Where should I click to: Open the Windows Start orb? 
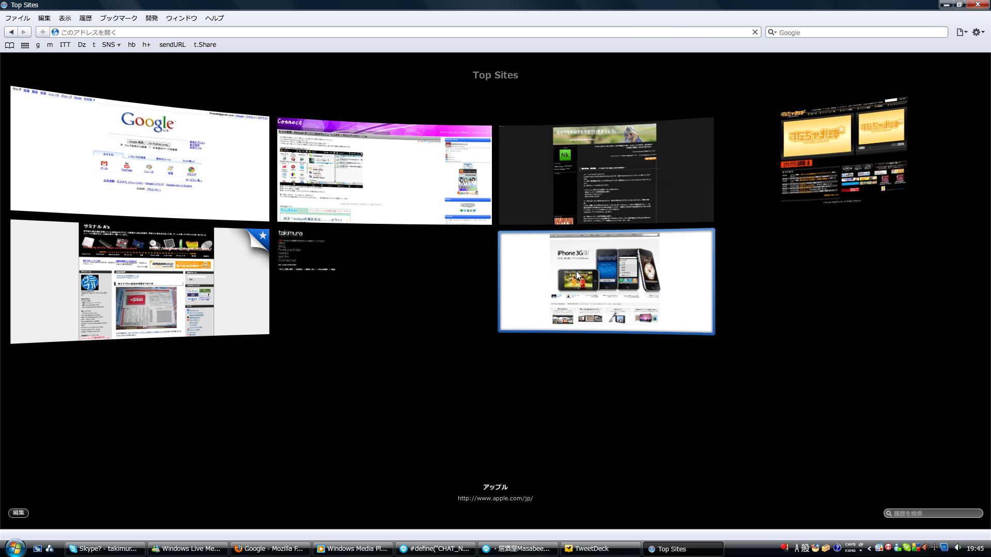click(x=15, y=548)
